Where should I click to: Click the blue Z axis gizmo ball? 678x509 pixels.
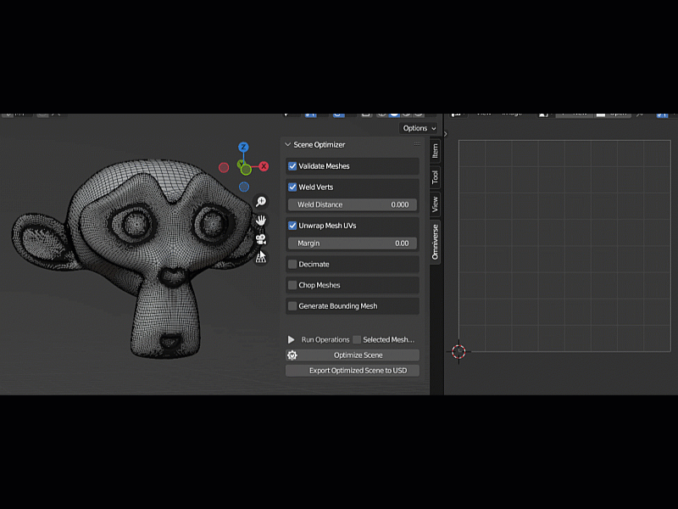coord(243,148)
